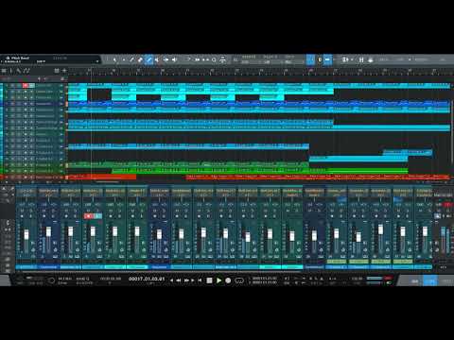
Task: Click the horizontal scrollbar below the arrangement
Action: pyautogui.click(x=107, y=182)
